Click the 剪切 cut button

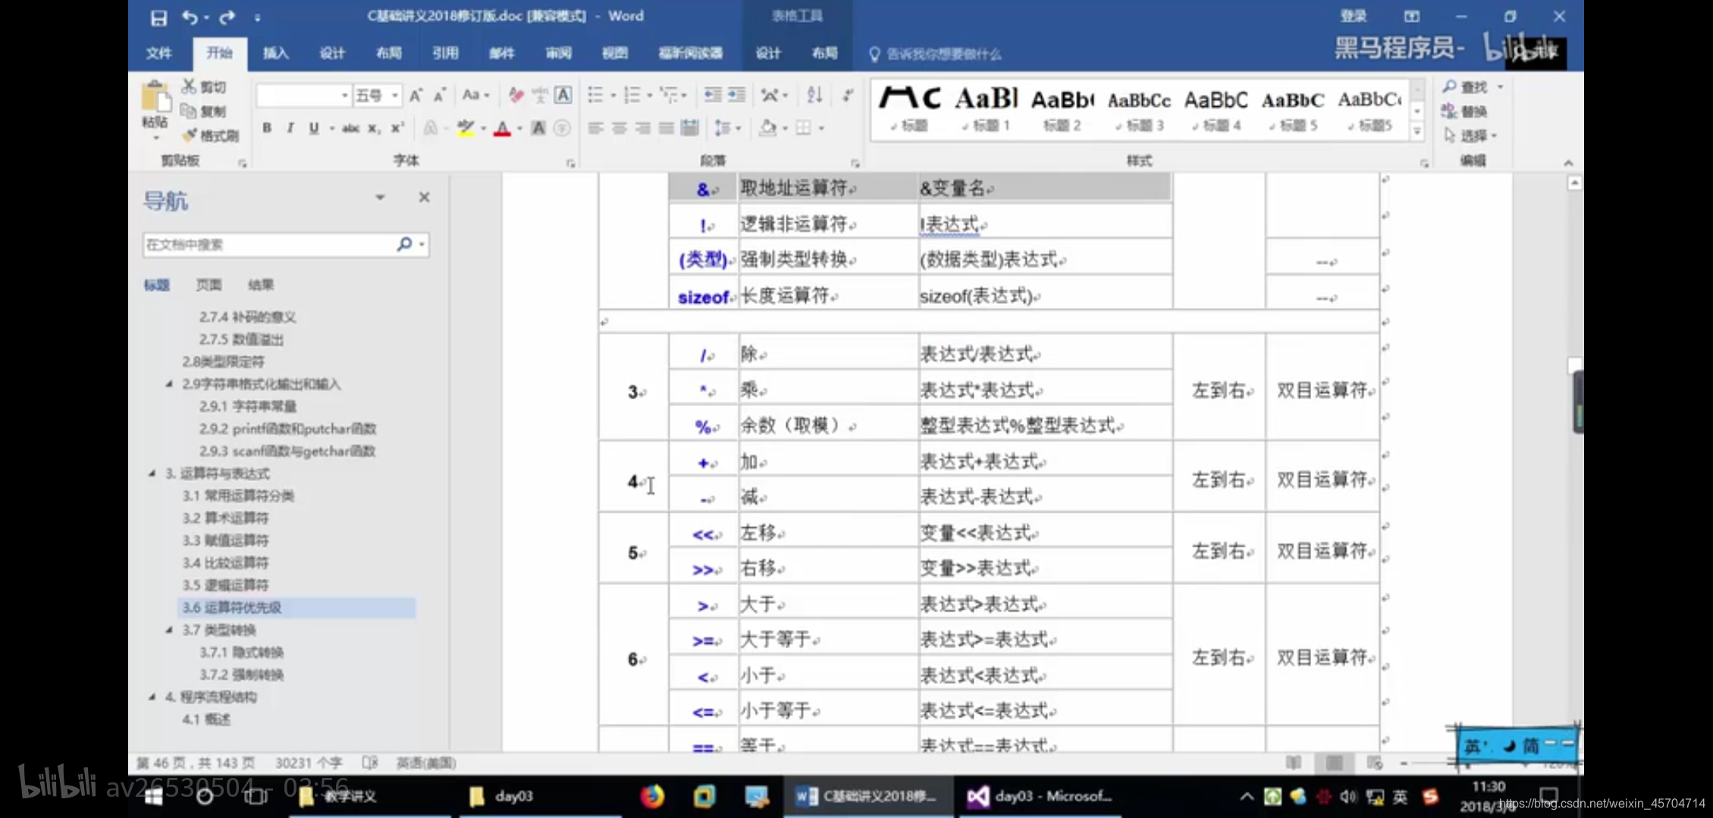point(204,87)
